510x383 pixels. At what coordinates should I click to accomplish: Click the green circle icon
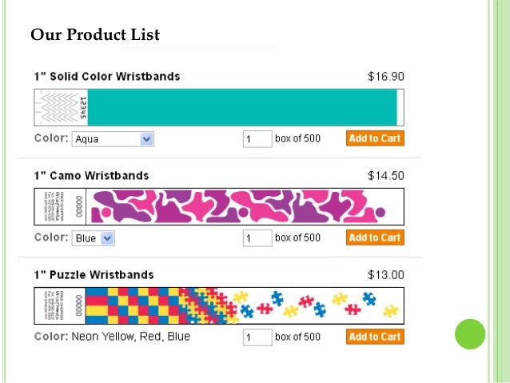tap(470, 333)
